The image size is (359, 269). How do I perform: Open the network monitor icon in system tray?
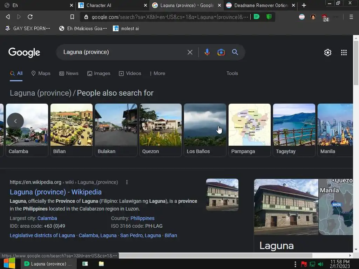(312, 264)
